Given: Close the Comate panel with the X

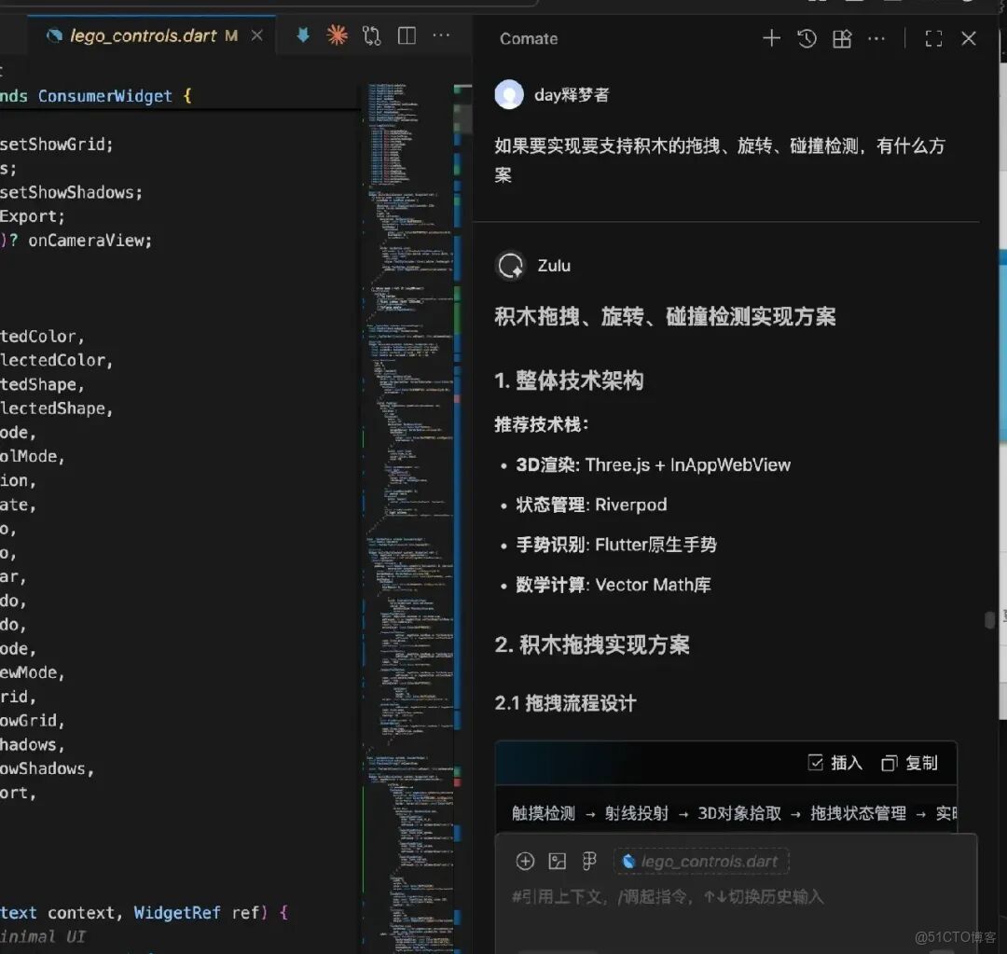Looking at the screenshot, I should coord(968,38).
